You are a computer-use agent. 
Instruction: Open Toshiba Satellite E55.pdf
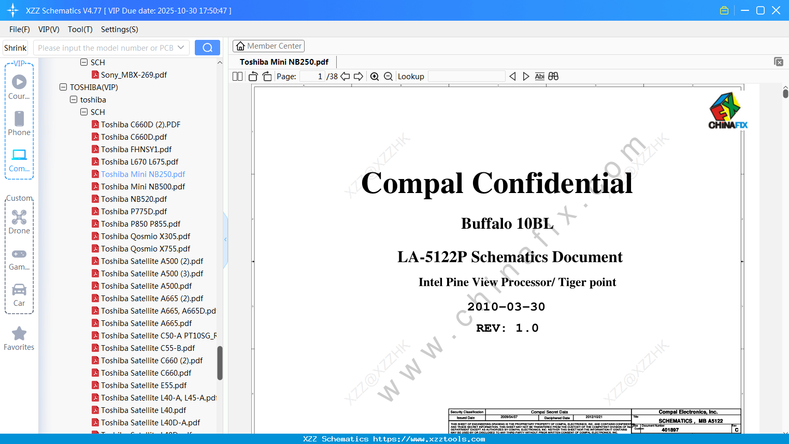144,386
